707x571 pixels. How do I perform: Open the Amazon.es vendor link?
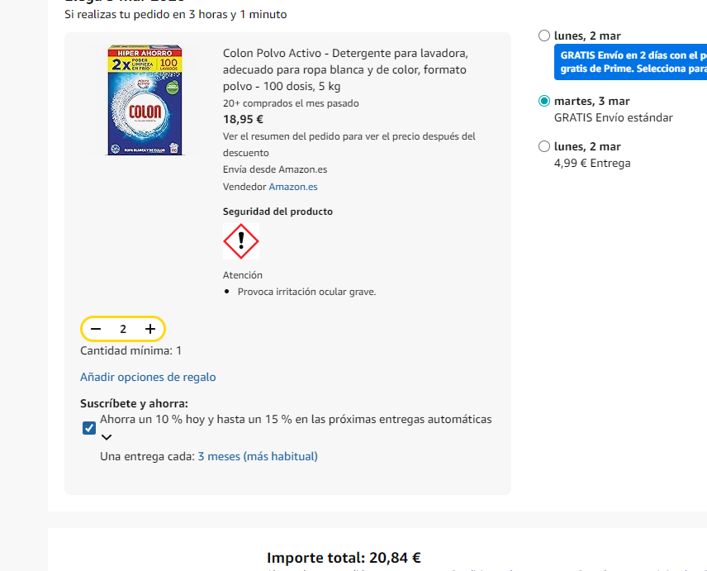[x=292, y=186]
